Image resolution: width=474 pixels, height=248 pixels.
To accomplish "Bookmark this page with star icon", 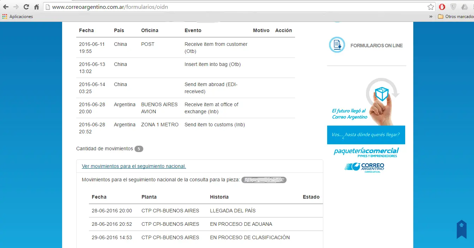I will click(x=431, y=7).
